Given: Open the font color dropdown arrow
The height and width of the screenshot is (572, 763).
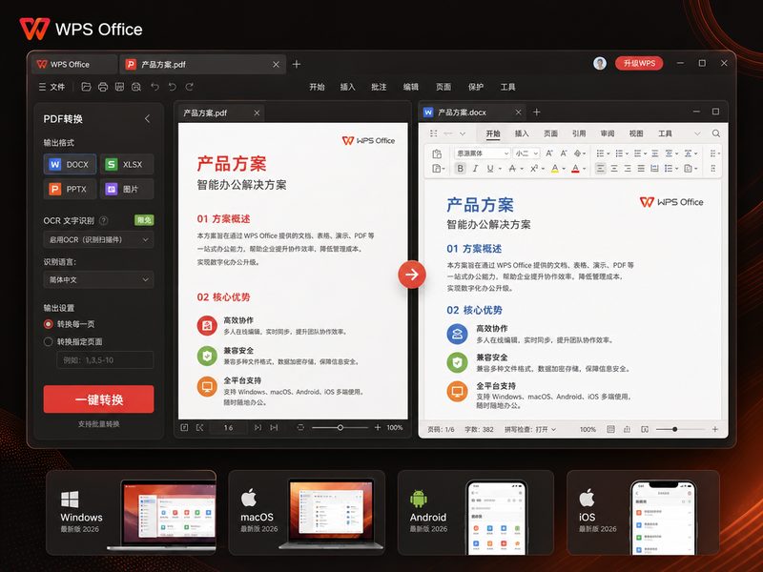Looking at the screenshot, I should point(585,169).
